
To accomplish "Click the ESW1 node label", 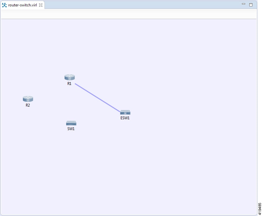I will tap(125, 118).
